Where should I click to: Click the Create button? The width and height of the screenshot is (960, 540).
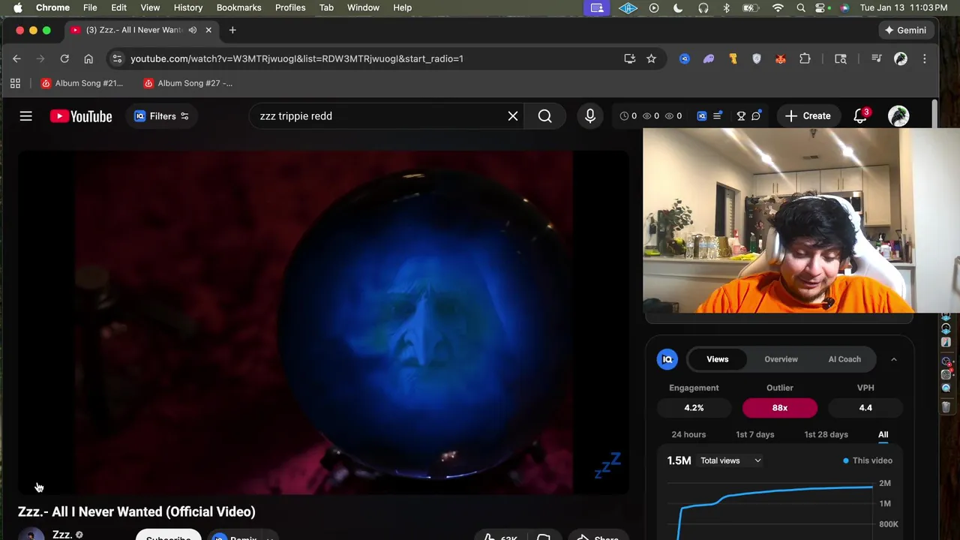808,116
